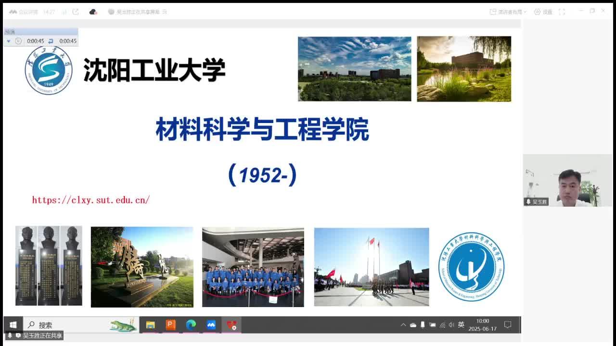This screenshot has width=616, height=346.
Task: Click the presenter's webcam video tile
Action: [567, 181]
